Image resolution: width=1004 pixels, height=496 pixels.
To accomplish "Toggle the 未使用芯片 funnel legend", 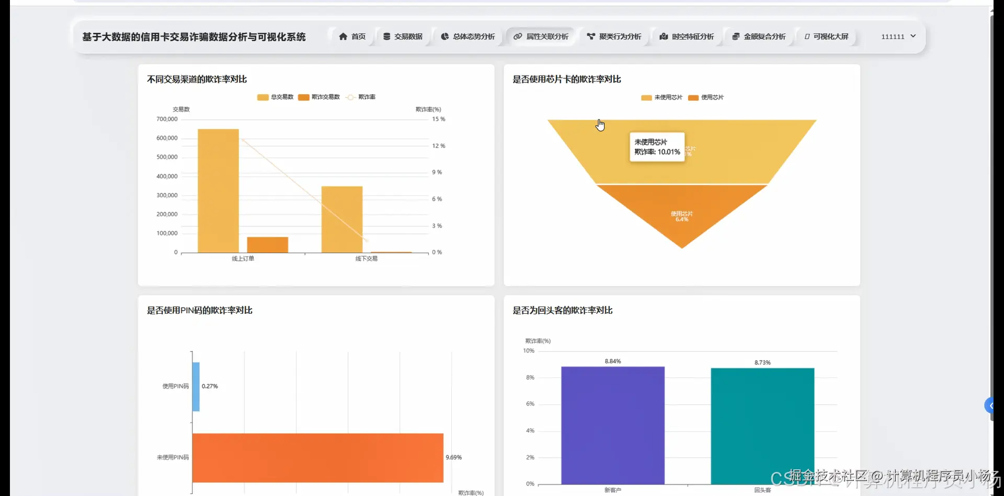I will [x=662, y=98].
